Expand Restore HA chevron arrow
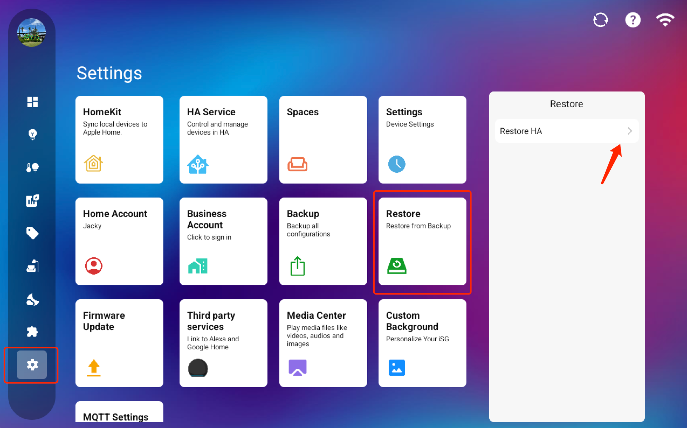 point(629,131)
